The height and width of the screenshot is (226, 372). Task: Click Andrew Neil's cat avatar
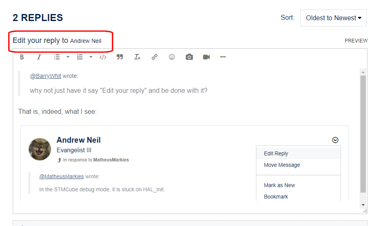click(40, 149)
